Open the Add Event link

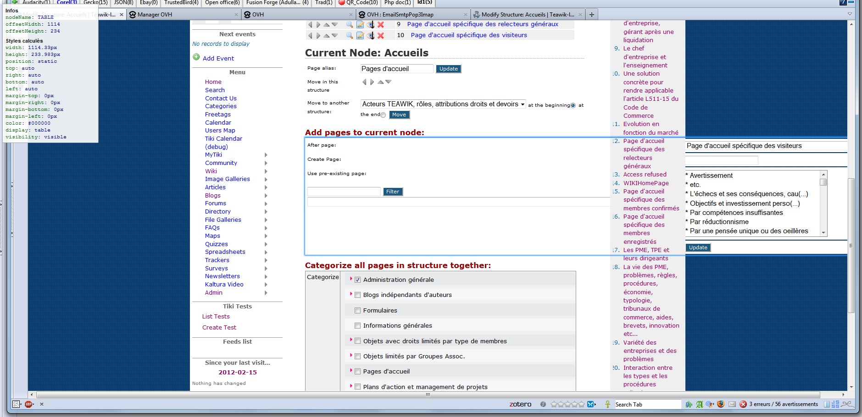218,58
